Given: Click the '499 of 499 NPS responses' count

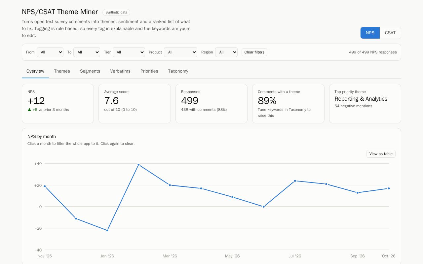Looking at the screenshot, I should tap(373, 52).
